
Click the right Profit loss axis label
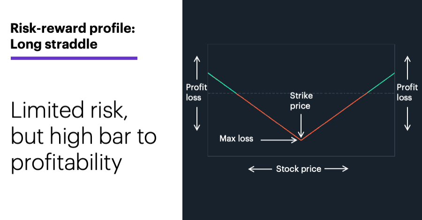pyautogui.click(x=407, y=92)
